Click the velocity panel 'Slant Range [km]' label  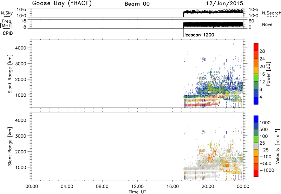click(10, 146)
